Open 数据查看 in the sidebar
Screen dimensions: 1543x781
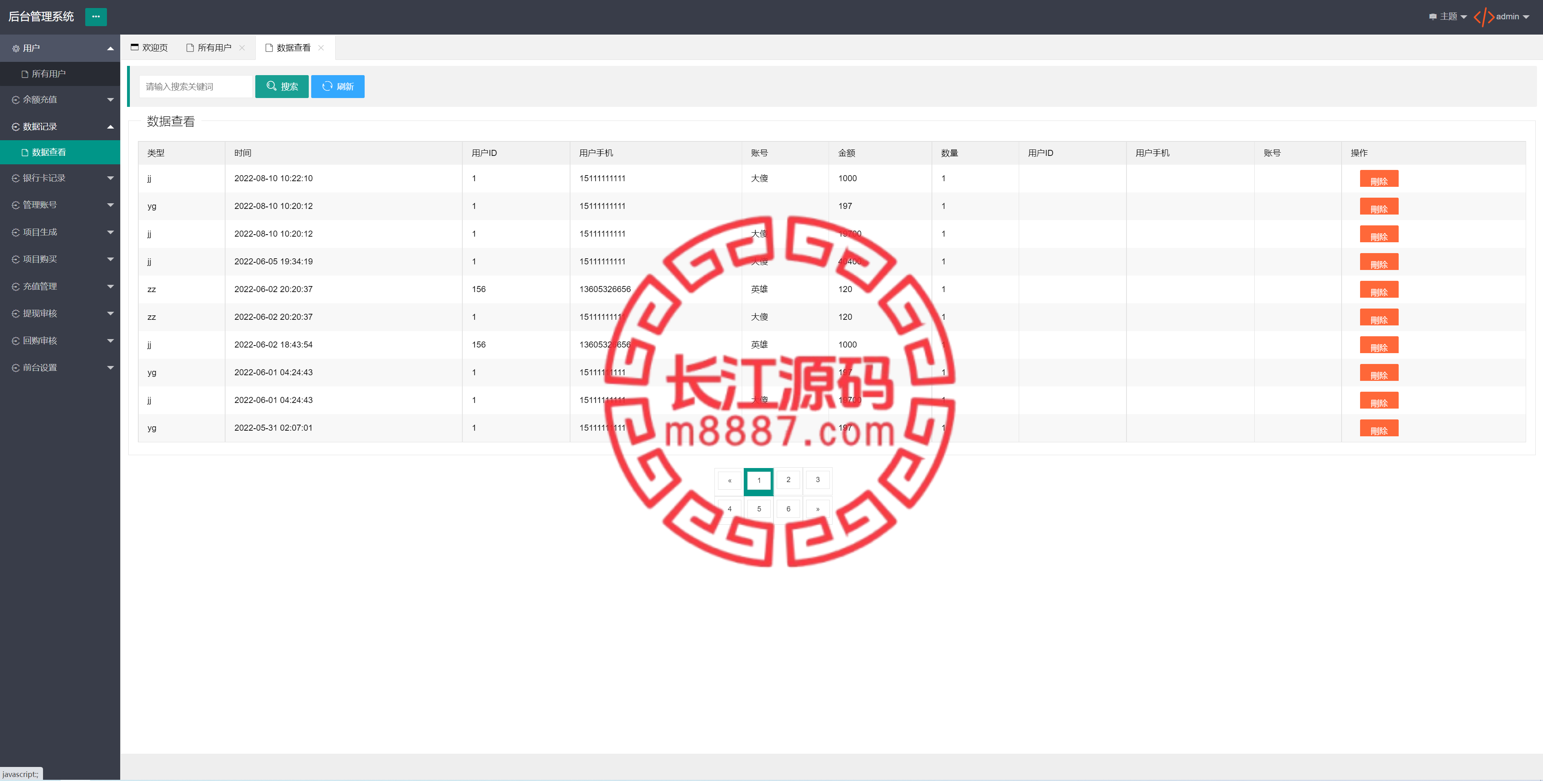click(x=60, y=153)
